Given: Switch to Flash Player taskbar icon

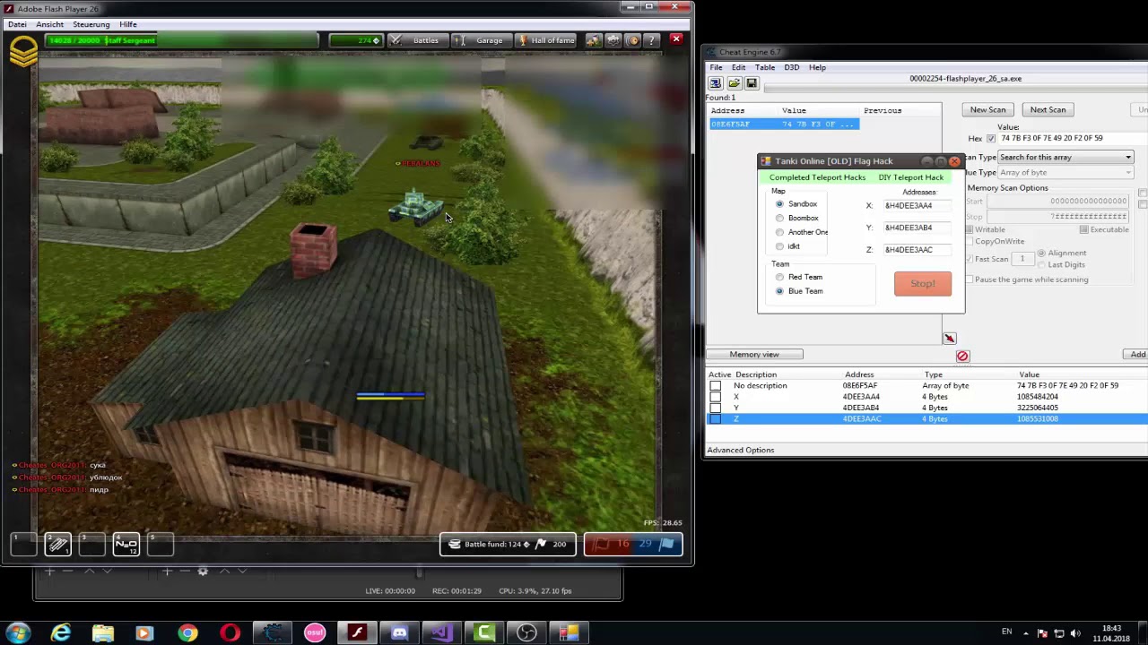Looking at the screenshot, I should click(x=357, y=633).
